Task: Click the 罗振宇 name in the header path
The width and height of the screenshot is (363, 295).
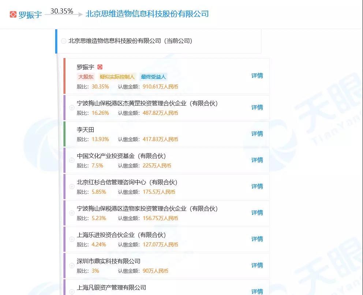Action: (30, 15)
